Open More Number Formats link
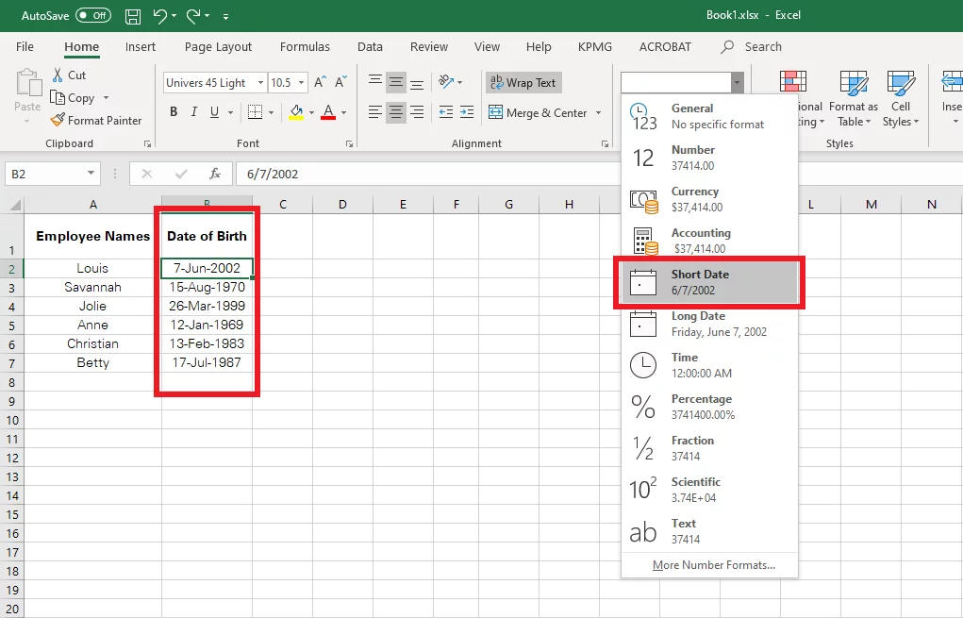This screenshot has width=963, height=618. pyautogui.click(x=713, y=565)
